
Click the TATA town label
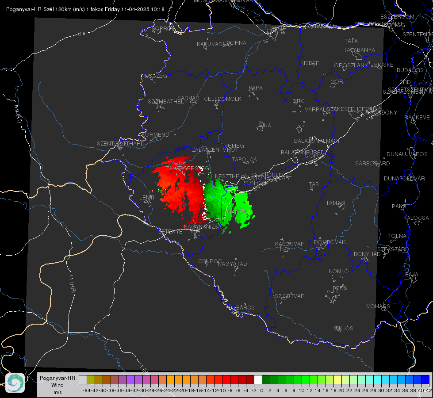(x=351, y=41)
